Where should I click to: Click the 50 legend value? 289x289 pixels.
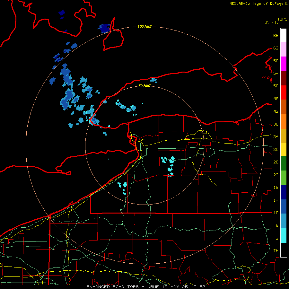coord(276,86)
